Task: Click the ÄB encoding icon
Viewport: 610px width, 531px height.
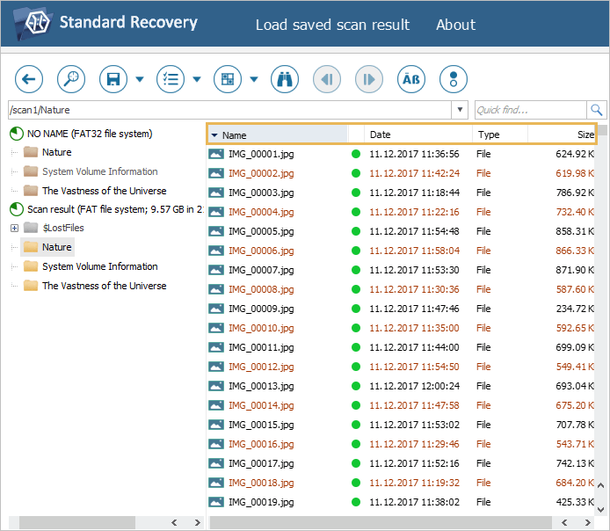Action: click(411, 79)
